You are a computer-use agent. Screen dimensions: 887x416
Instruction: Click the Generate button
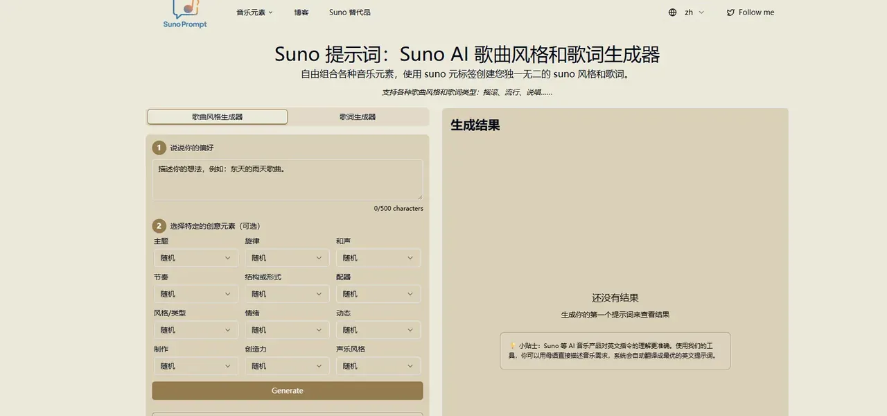(x=288, y=390)
